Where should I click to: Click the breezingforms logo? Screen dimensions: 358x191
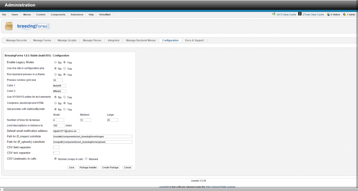[33, 26]
